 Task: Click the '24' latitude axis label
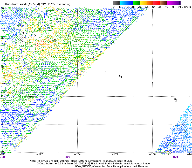tap(2, 96)
